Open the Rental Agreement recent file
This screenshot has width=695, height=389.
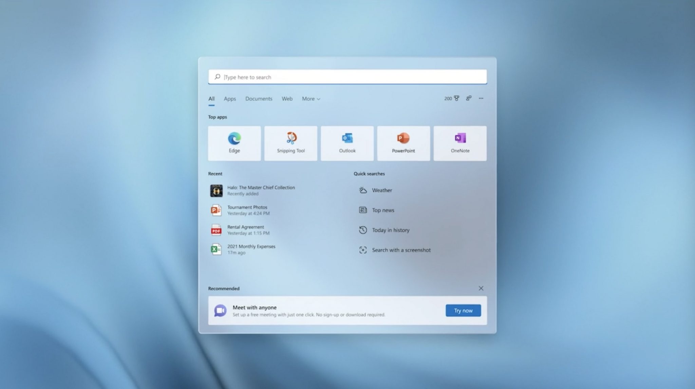point(240,230)
